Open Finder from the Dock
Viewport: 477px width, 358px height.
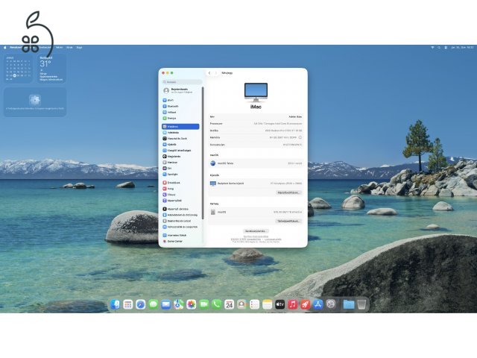pos(115,304)
